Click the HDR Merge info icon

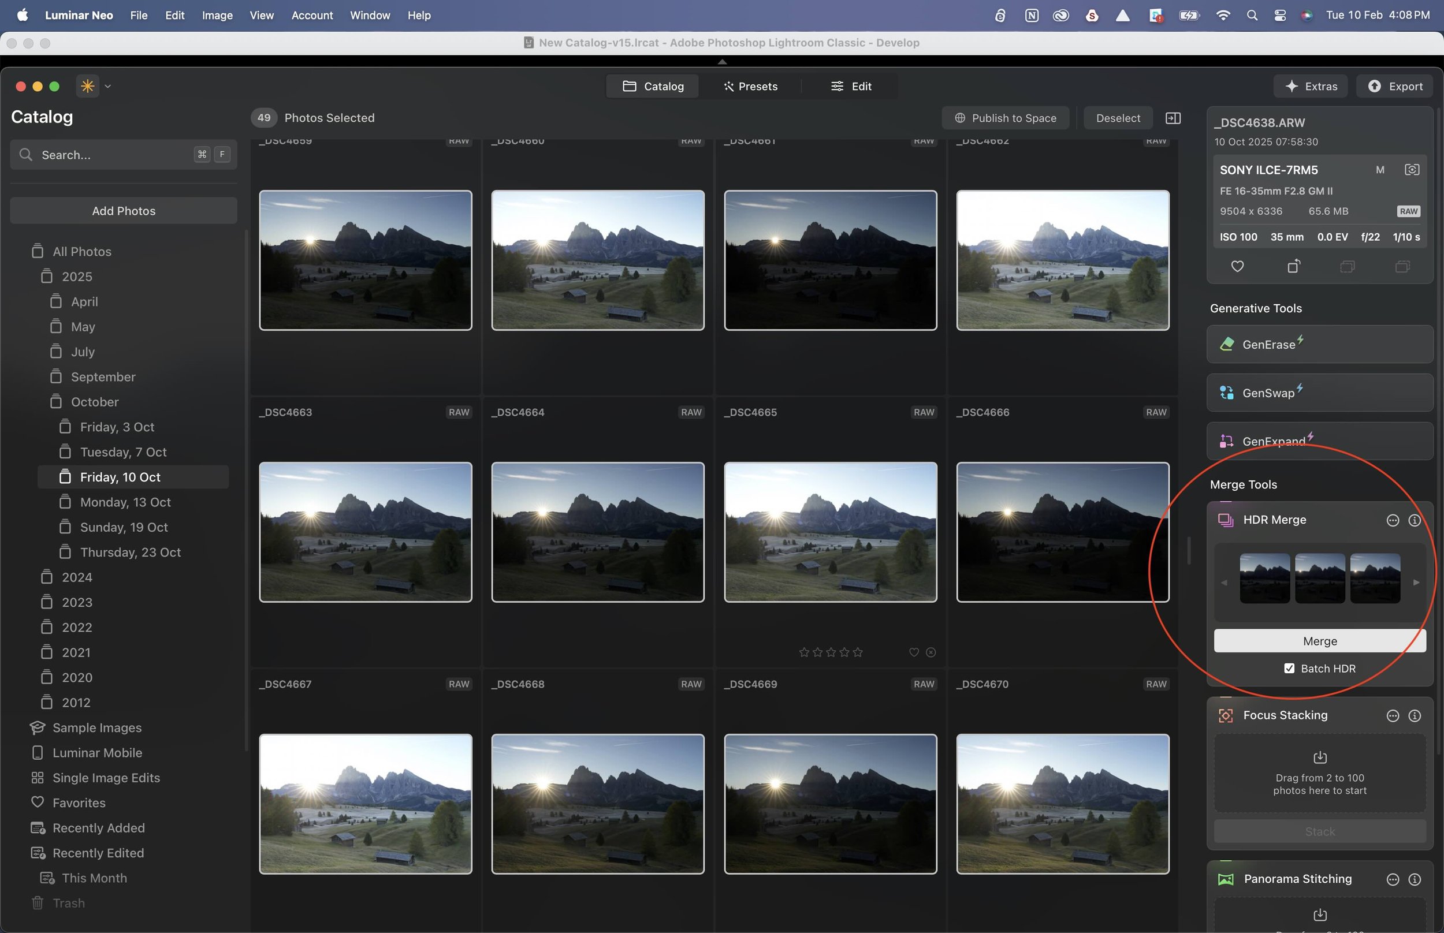pos(1415,520)
